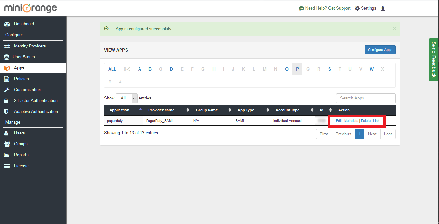Click the Reports chart icon
The image size is (439, 224).
pyautogui.click(x=7, y=155)
